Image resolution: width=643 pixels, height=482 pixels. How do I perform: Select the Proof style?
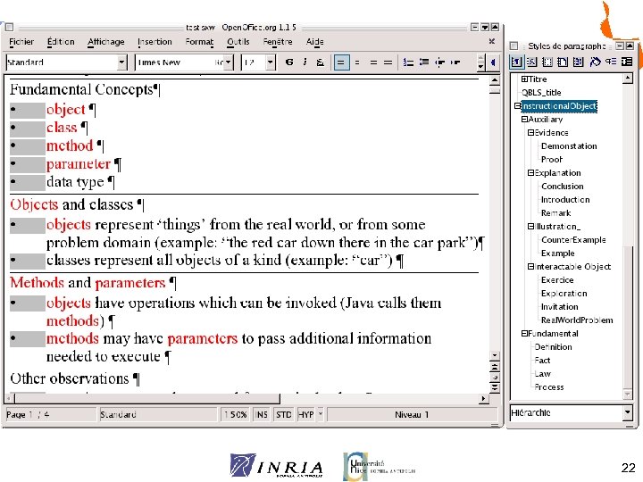tap(552, 160)
